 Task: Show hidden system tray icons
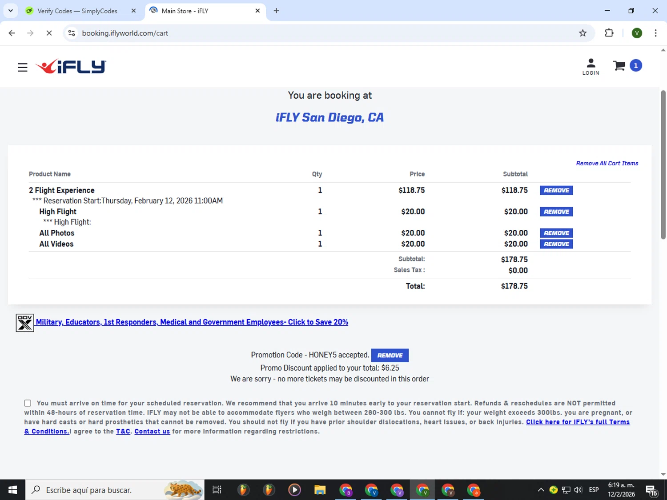click(541, 490)
